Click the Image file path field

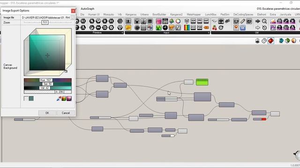(x=45, y=18)
